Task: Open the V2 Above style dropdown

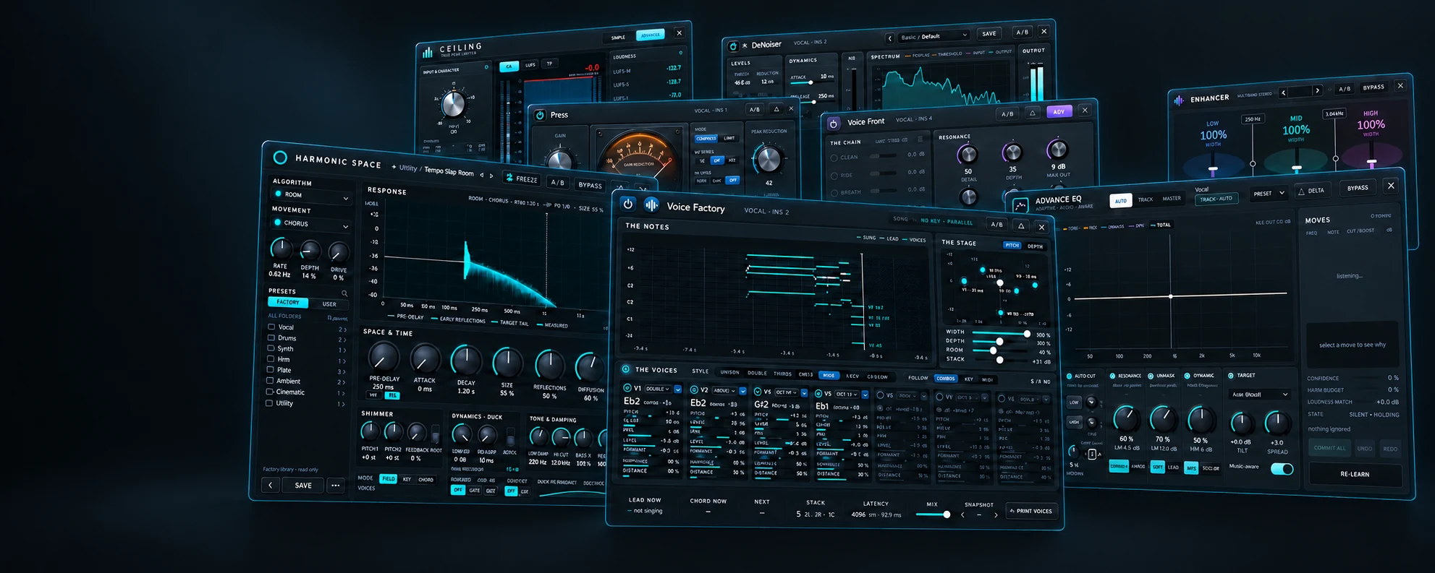Action: [724, 391]
